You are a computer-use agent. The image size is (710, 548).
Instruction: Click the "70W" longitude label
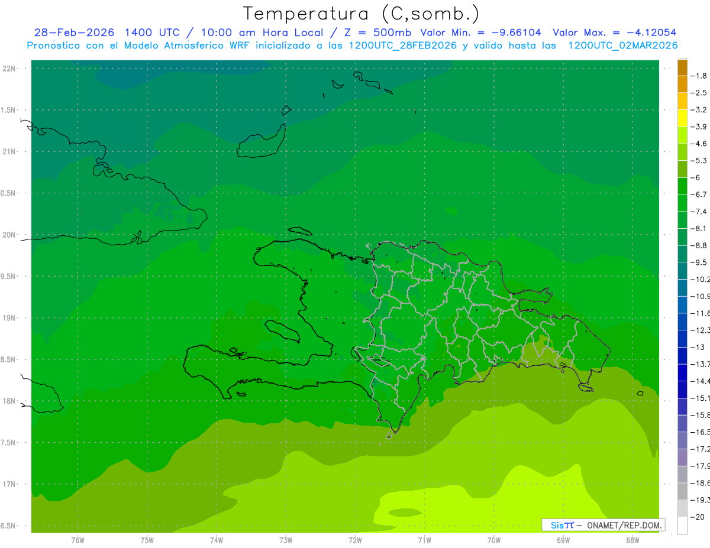pyautogui.click(x=494, y=540)
